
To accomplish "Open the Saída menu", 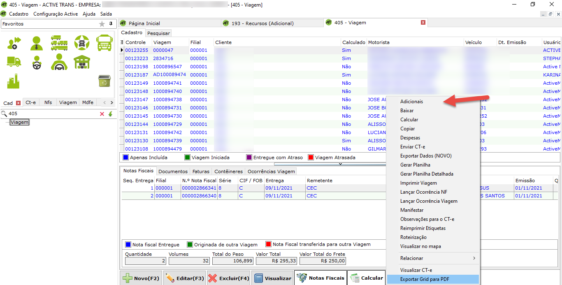I will tap(106, 14).
